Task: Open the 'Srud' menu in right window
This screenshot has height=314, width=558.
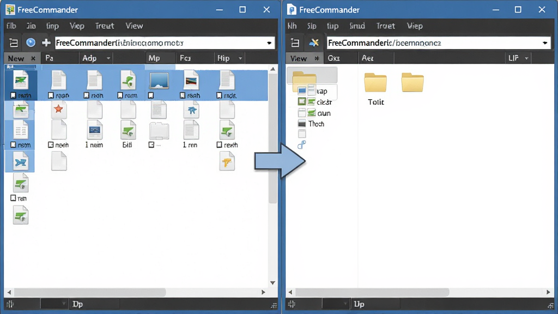Action: [x=357, y=26]
